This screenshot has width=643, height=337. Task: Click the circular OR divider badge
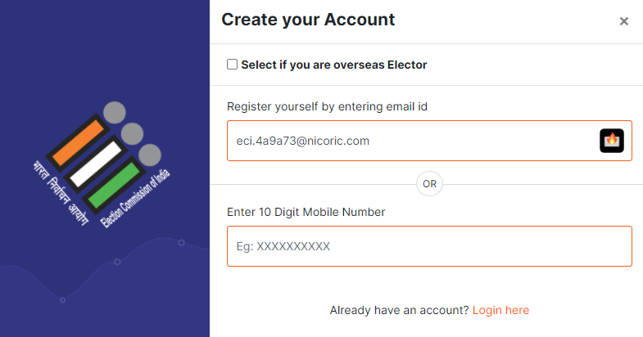429,184
